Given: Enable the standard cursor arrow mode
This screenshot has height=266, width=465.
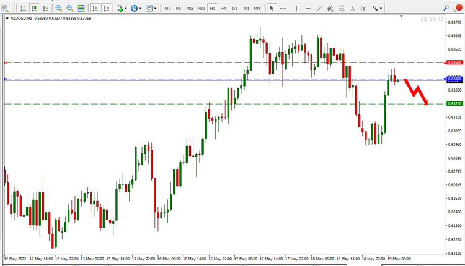Looking at the screenshot, I should click(x=272, y=8).
